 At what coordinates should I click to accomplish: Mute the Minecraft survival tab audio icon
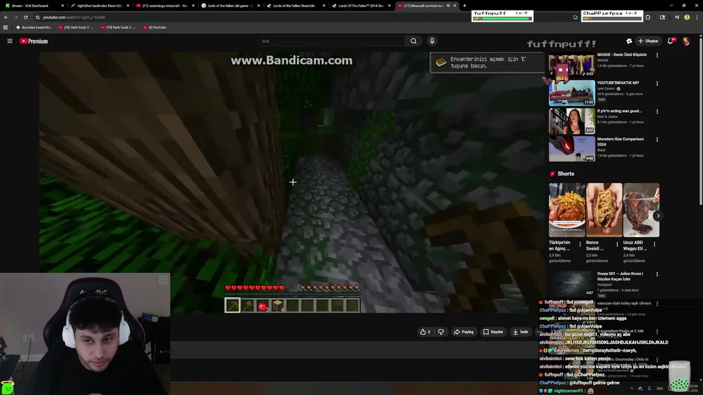448,5
